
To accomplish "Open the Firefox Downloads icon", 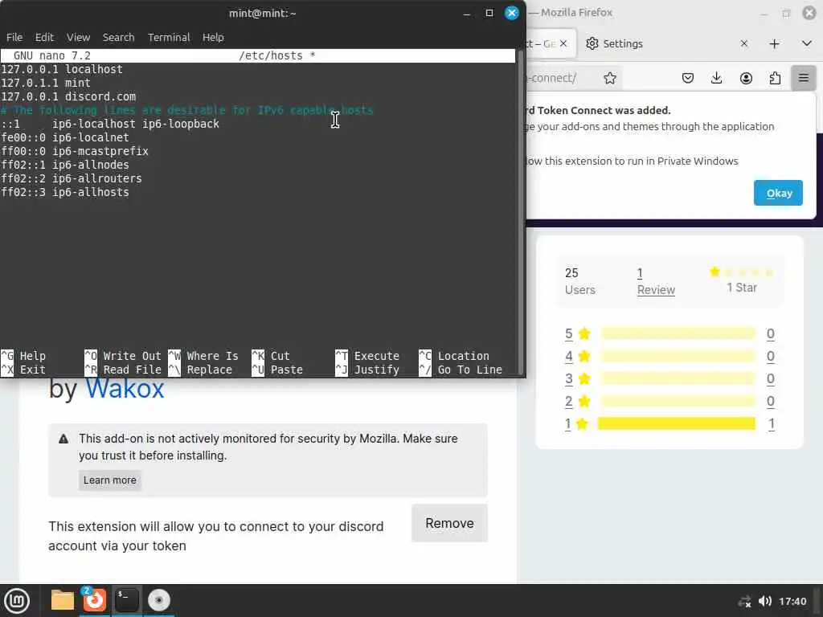I will coord(716,78).
